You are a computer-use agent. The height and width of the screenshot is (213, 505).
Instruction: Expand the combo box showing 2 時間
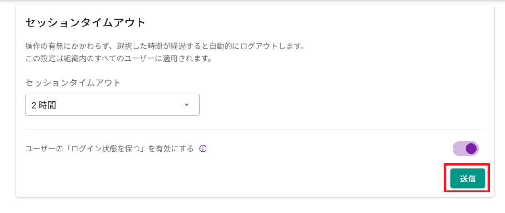(x=112, y=105)
